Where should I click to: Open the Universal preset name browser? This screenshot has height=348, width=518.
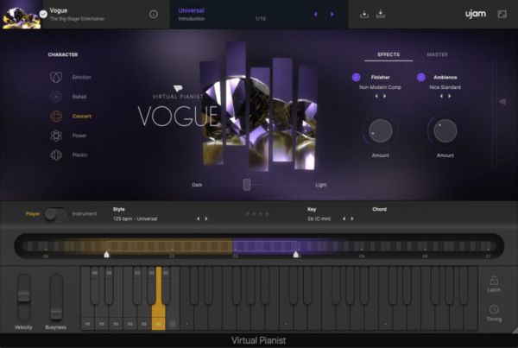(x=191, y=10)
